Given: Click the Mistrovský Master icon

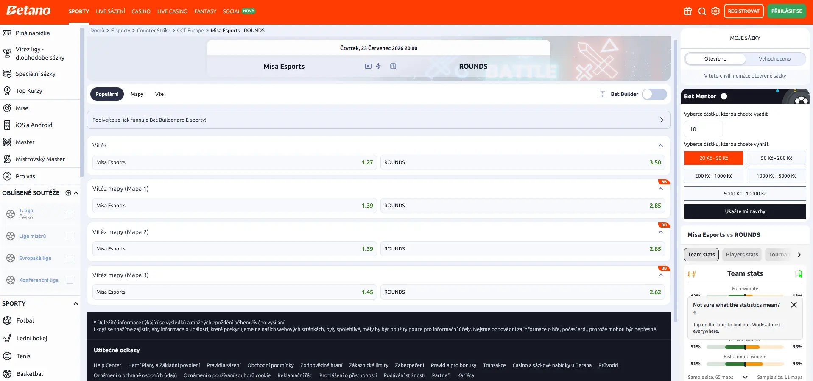Looking at the screenshot, I should [7, 159].
